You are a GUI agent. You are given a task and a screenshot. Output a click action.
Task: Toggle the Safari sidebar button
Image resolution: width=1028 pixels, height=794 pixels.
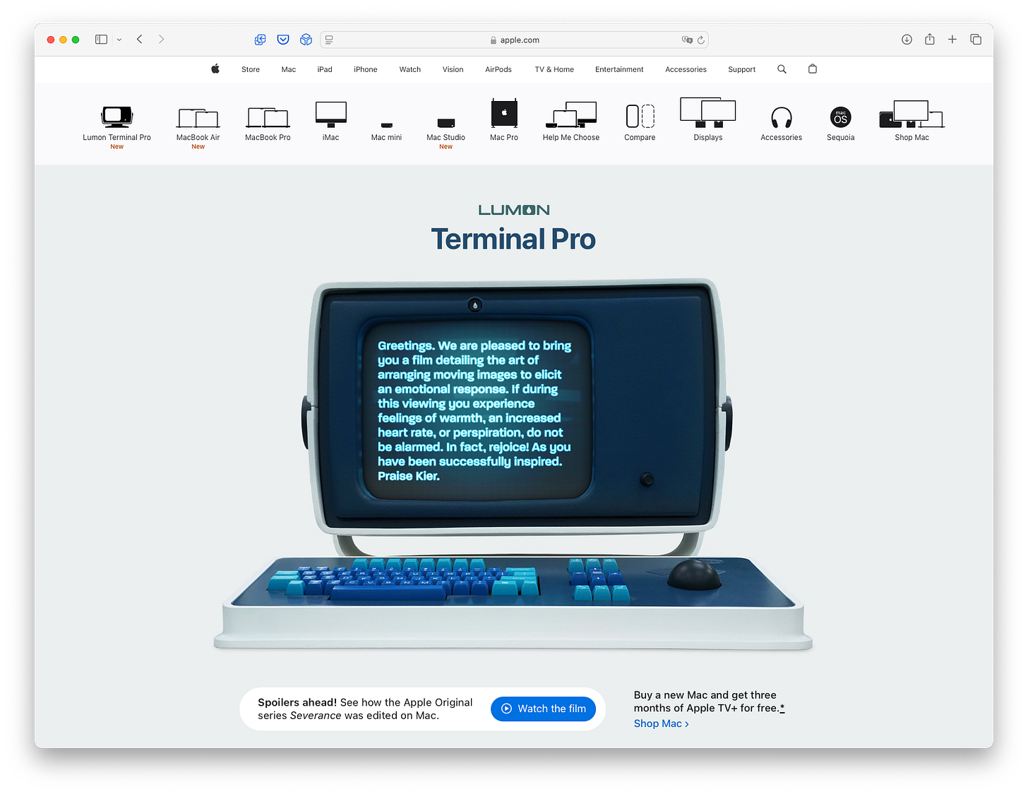(x=101, y=40)
